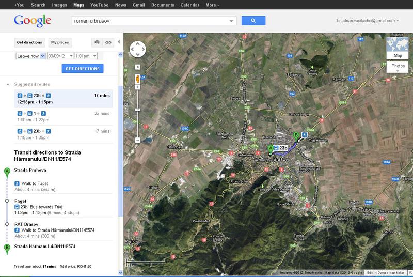Screen dimensions: 413x277
Task: Open the Photos layer dropdown
Action: point(398,67)
